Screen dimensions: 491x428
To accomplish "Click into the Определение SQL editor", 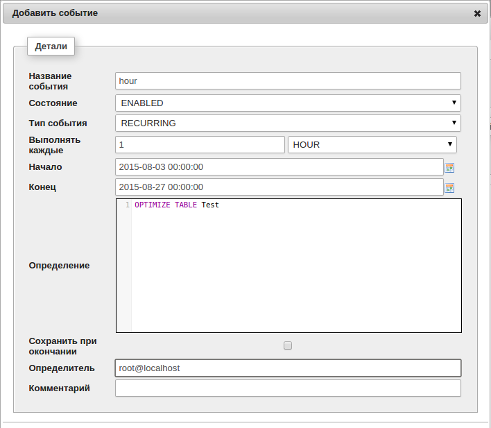I will (288, 266).
